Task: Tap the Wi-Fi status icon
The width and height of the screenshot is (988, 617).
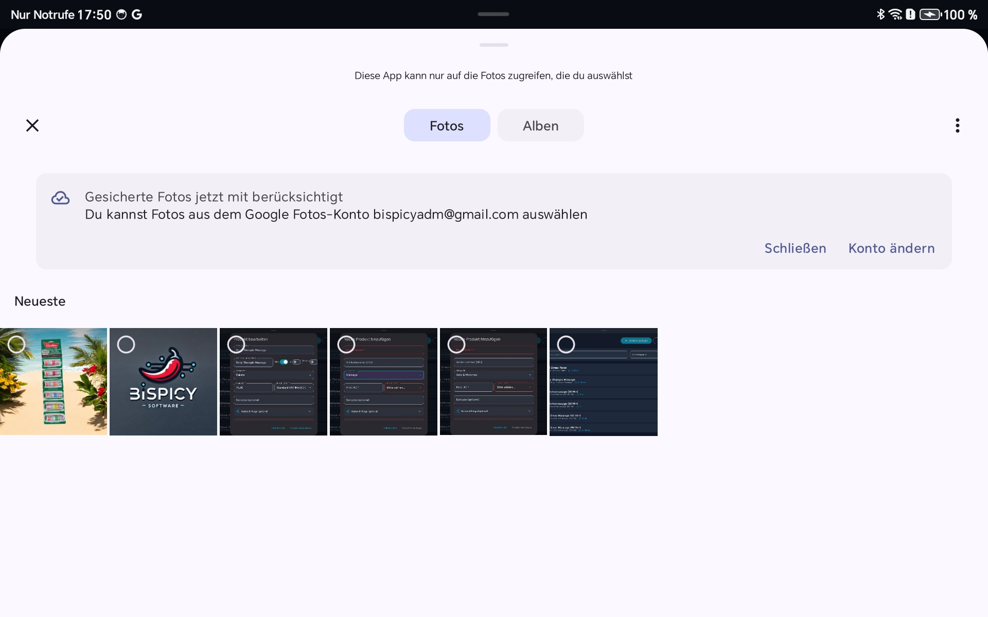Action: (895, 14)
